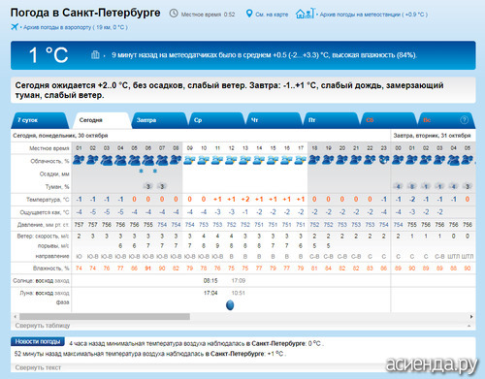Click the wind gust value 9 at hour 11
The width and height of the screenshot is (485, 379).
tap(217, 246)
